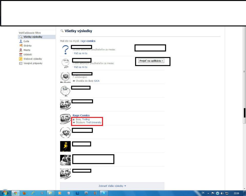This screenshot has width=246, height=196.
Task: Open the dark rage face photo avatar
Action: 65,160
